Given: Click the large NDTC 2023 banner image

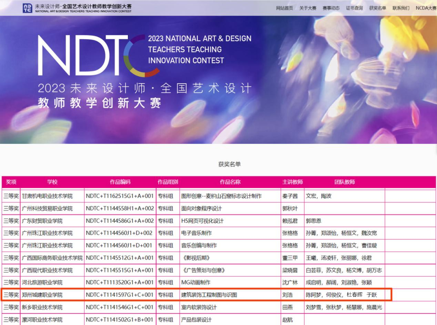Looking at the screenshot, I should click(218, 80).
